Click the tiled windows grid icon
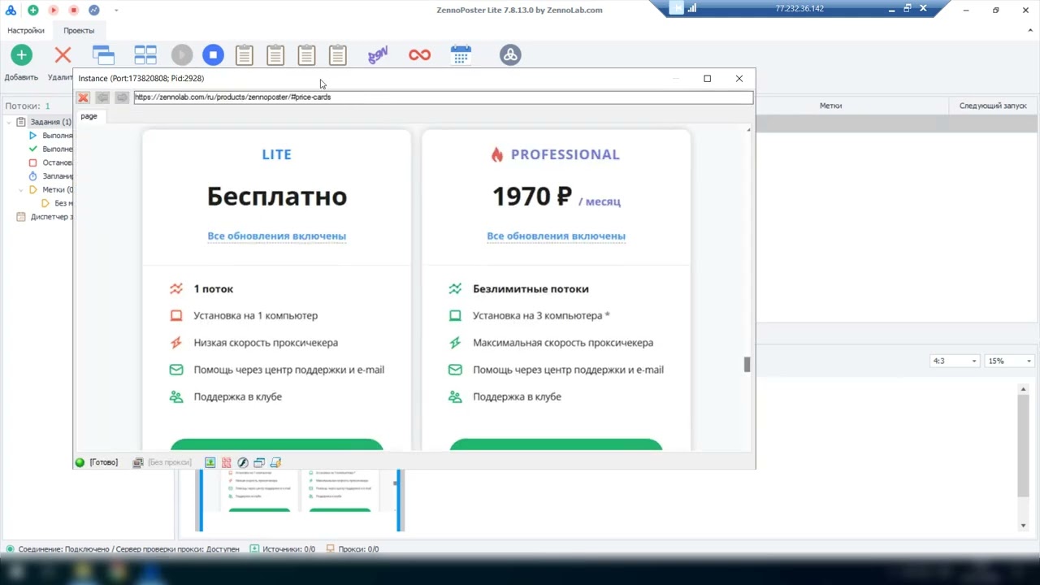The height and width of the screenshot is (585, 1040). coord(145,55)
